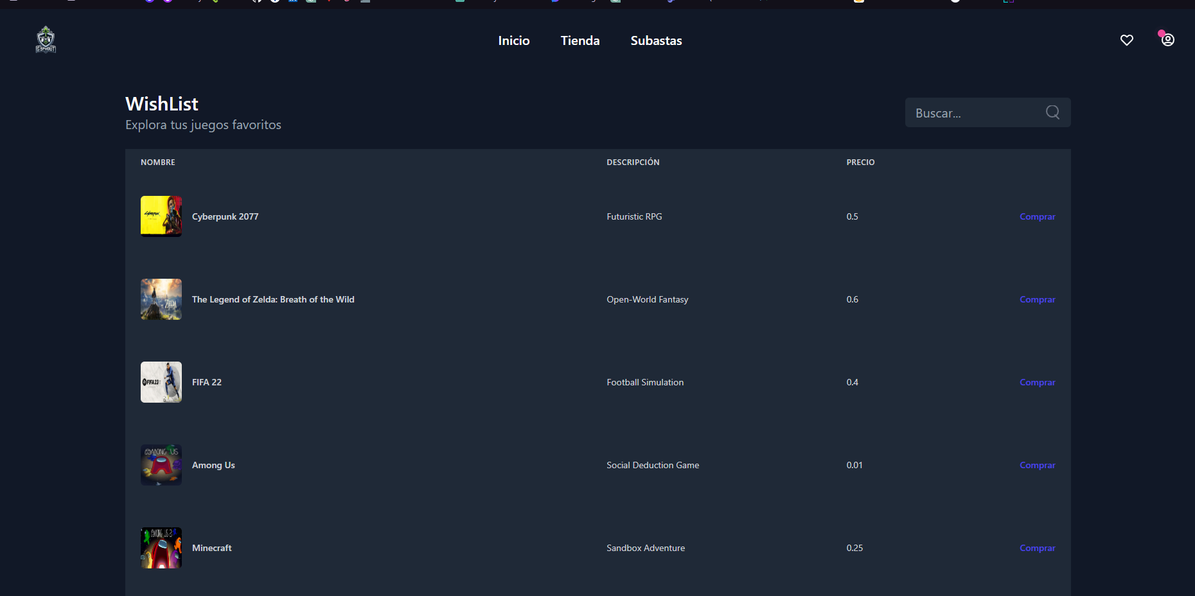
Task: Focus the Buscar search field
Action: click(x=987, y=112)
